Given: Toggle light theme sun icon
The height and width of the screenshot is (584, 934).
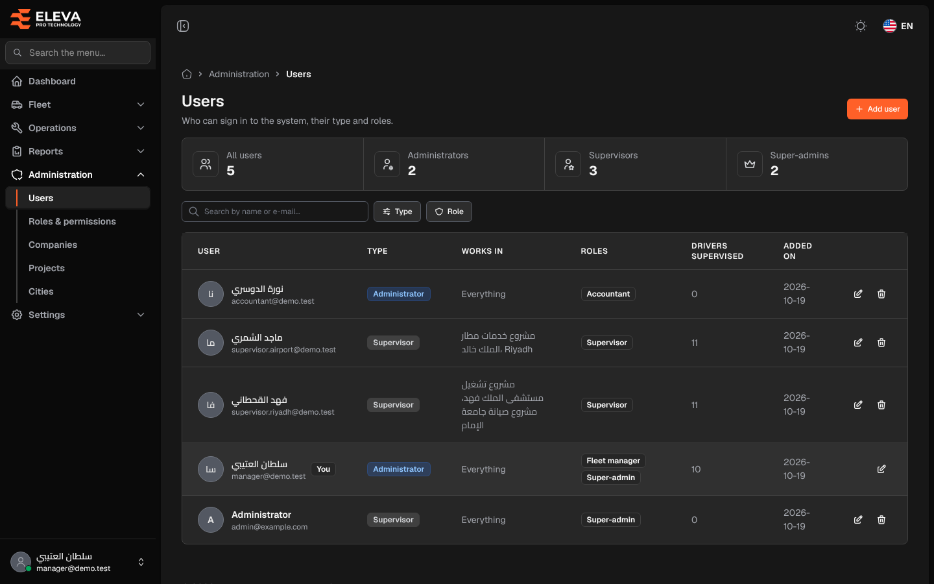Looking at the screenshot, I should tap(861, 26).
